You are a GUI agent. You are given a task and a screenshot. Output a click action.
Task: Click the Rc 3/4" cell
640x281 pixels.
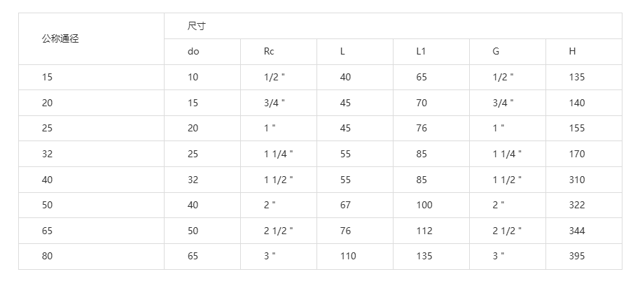[279, 103]
